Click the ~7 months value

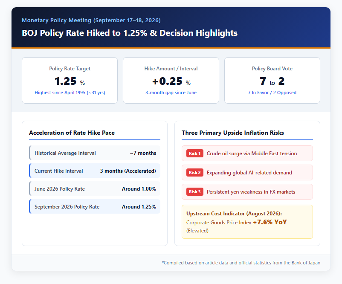tap(143, 153)
